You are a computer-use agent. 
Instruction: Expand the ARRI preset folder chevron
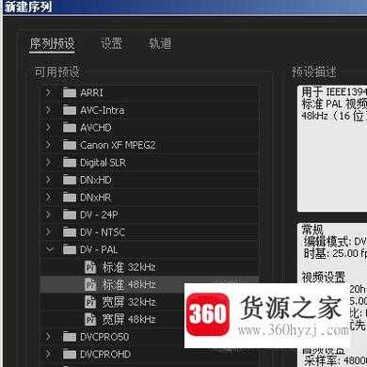pyautogui.click(x=48, y=92)
